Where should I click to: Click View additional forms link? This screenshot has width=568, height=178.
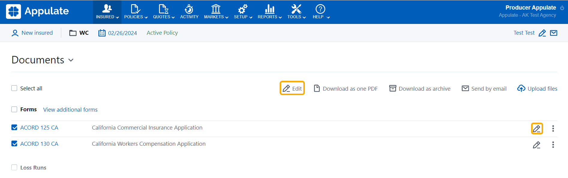70,109
